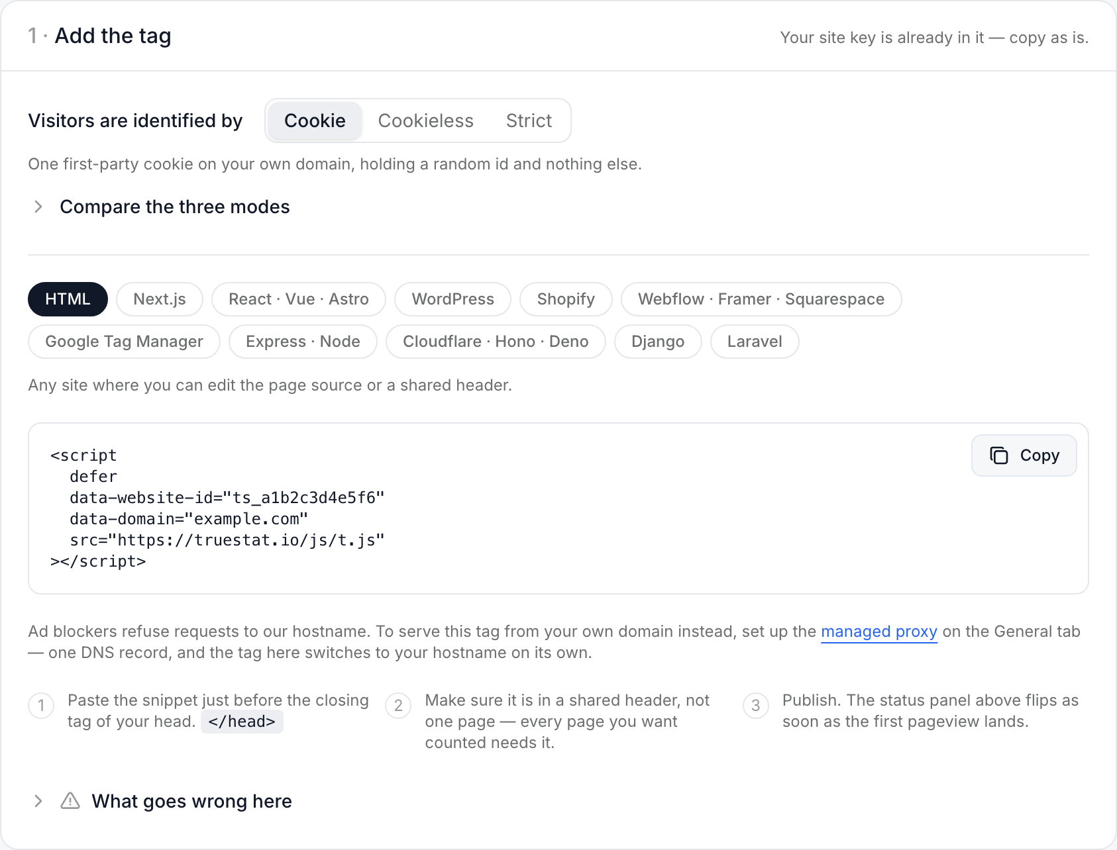Click the "One first-party cookie" description
This screenshot has height=850, width=1117.
click(x=335, y=164)
